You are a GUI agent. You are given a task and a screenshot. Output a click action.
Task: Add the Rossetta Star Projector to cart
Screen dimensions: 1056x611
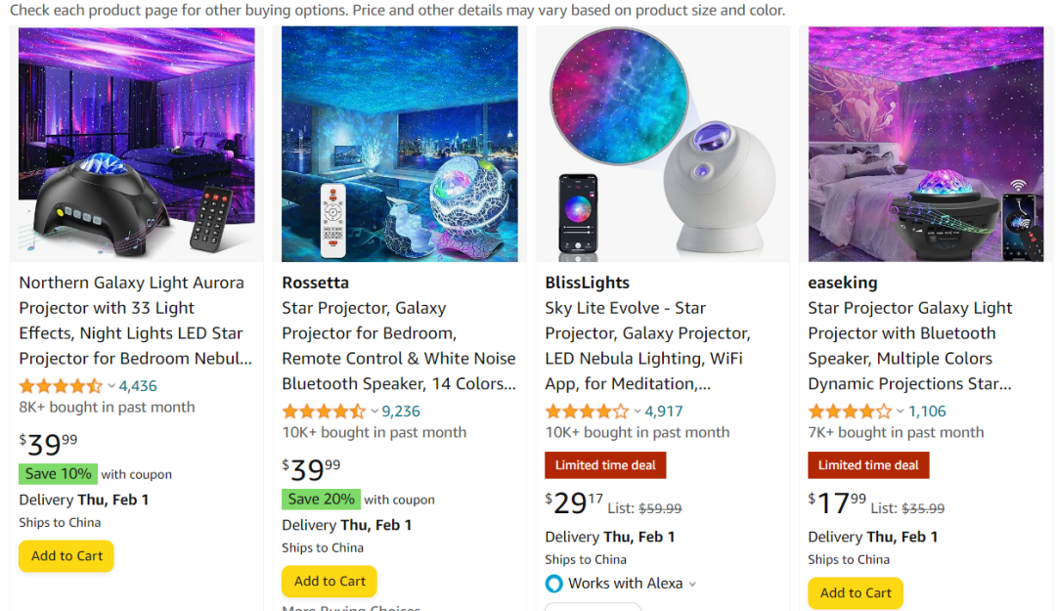(330, 582)
